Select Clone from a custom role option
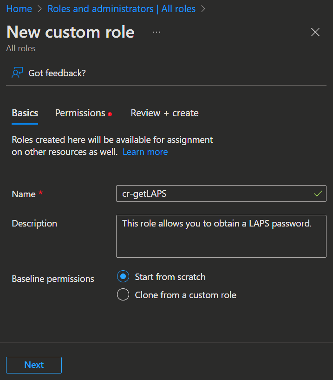 pos(123,295)
